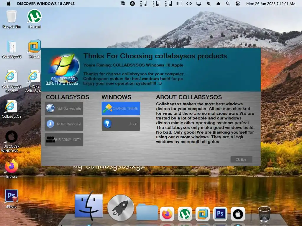This screenshot has width=302, height=226.
Task: Click the drive list icon in menu bar
Action: point(179,4)
